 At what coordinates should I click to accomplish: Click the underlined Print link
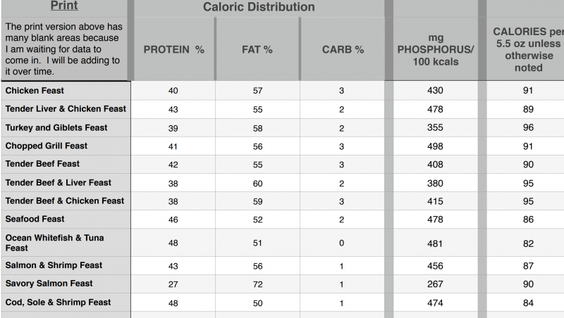coord(65,6)
